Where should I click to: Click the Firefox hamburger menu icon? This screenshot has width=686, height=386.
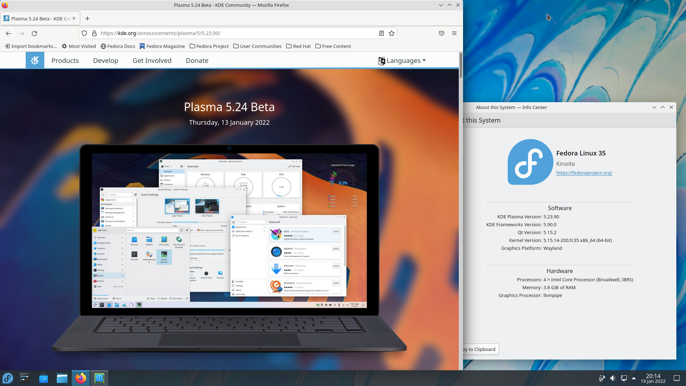point(454,33)
